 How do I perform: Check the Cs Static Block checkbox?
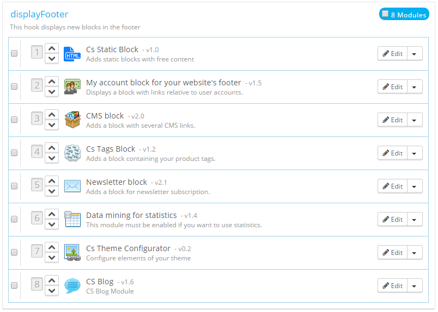coord(14,53)
